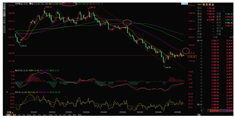The height and width of the screenshot is (118, 234).
Task: Select the VOL indicator tab
Action: (24, 115)
